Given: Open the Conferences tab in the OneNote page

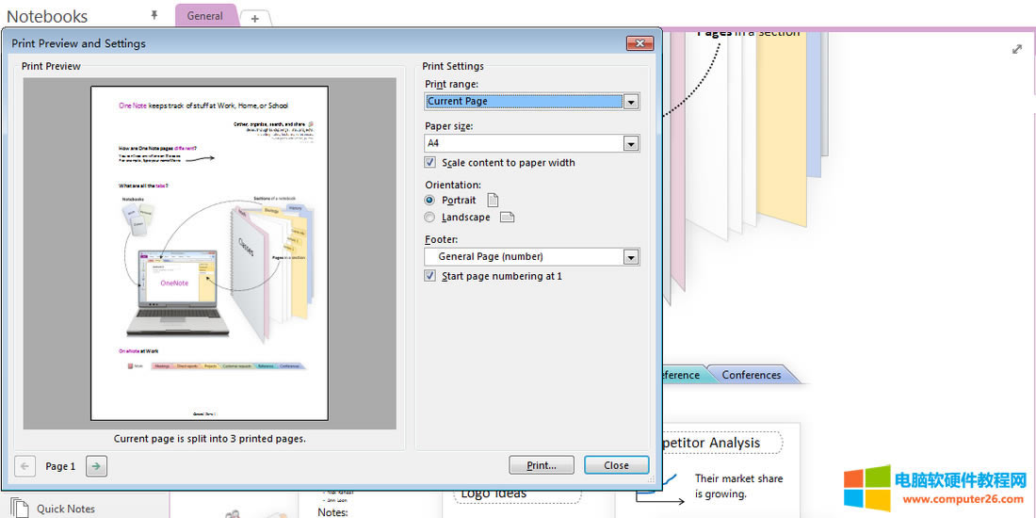Looking at the screenshot, I should click(752, 375).
